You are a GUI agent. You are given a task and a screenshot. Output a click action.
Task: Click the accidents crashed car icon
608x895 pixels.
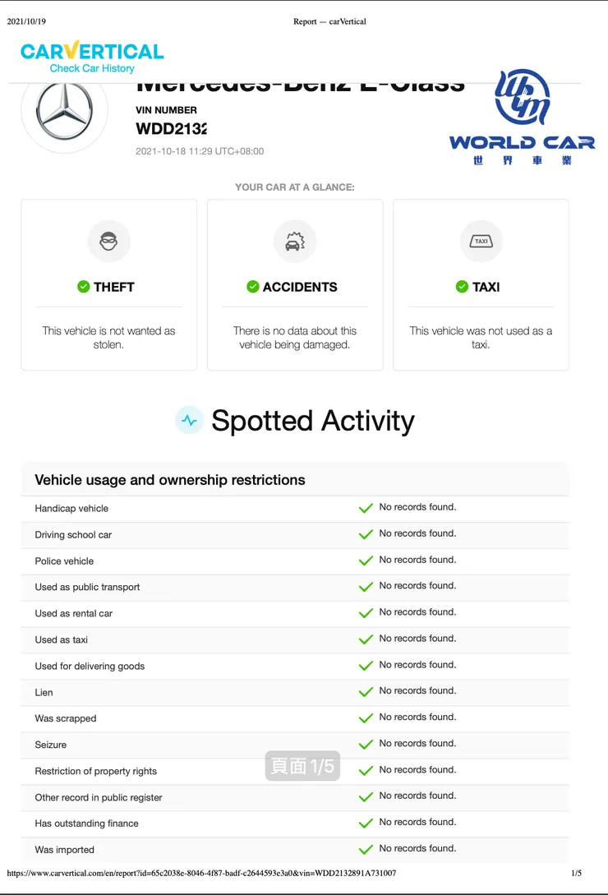pos(294,242)
